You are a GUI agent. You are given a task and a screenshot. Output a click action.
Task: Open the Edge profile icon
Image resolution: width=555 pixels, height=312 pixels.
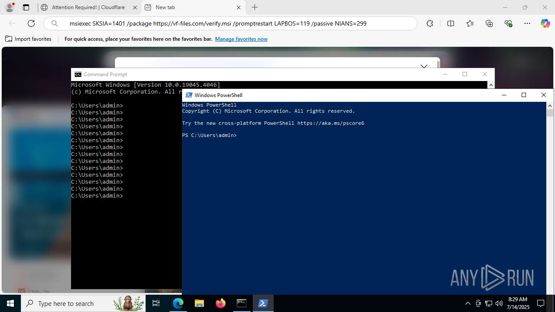[x=10, y=7]
